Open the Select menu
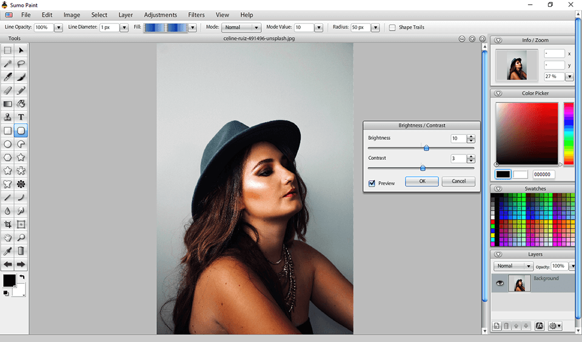The width and height of the screenshot is (582, 342). (99, 15)
